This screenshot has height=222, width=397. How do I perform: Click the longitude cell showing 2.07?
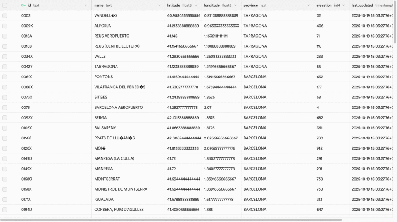208,108
